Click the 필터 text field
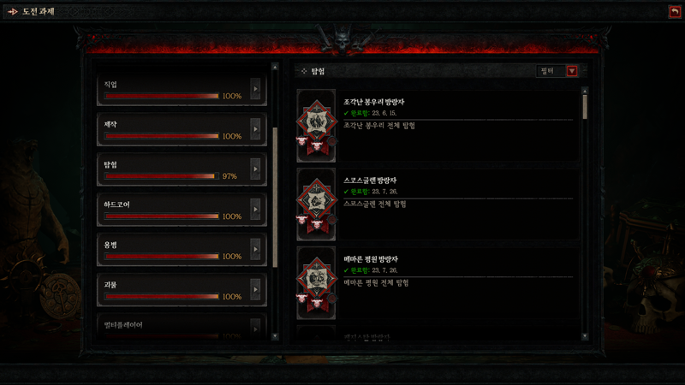 pyautogui.click(x=551, y=71)
